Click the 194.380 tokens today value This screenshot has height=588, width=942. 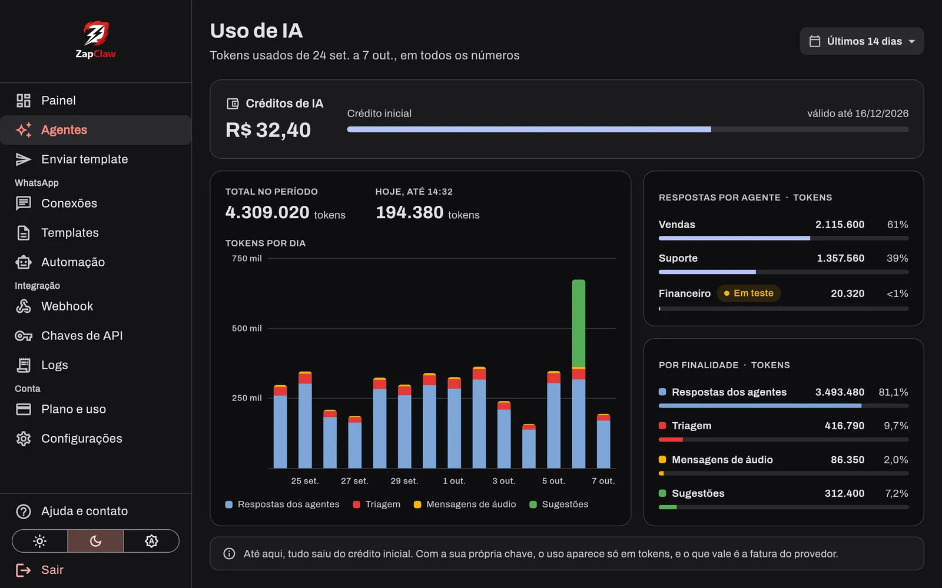410,212
